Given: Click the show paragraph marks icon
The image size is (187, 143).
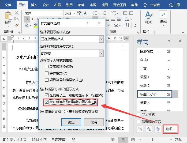Looking at the screenshot, I should tap(136, 25).
